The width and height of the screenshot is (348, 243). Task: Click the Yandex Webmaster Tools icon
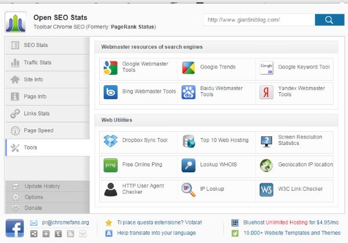266,92
